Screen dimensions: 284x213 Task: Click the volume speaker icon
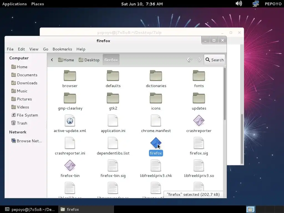coord(239,4)
